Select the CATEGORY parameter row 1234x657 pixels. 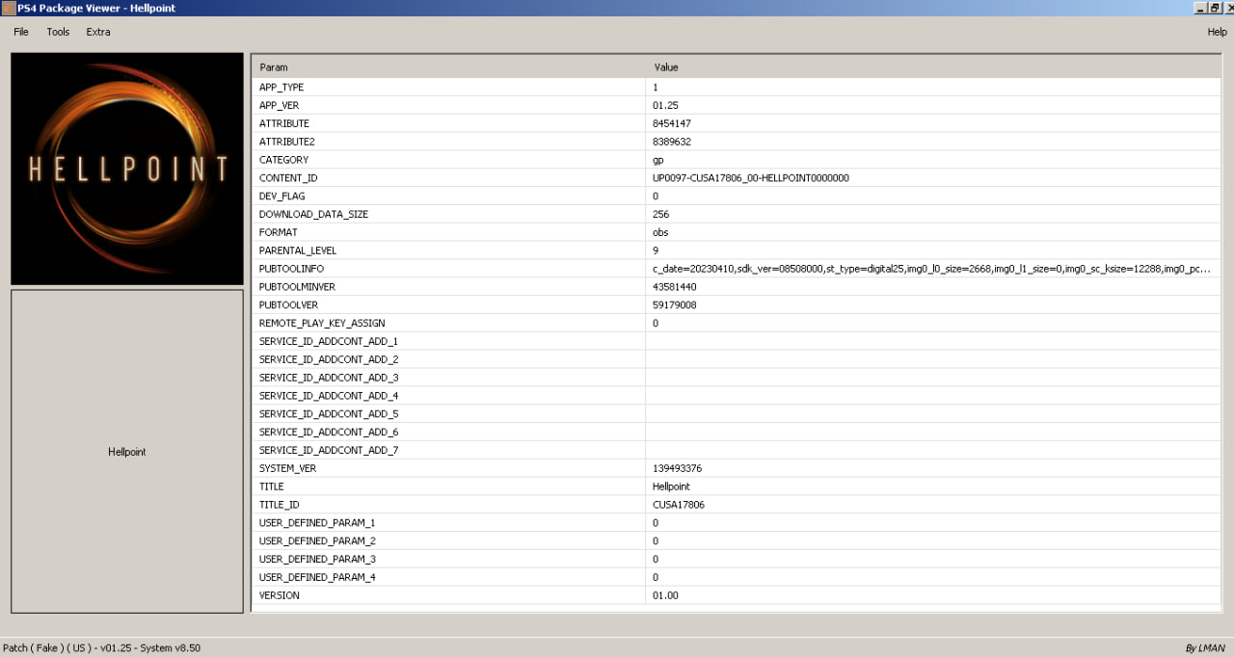737,160
